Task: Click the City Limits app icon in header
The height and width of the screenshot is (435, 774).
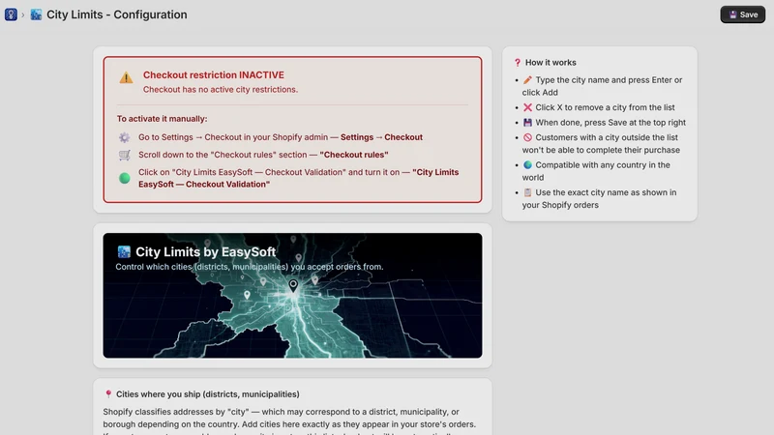Action: click(x=36, y=14)
